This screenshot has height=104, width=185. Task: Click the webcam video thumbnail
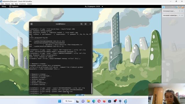[x=166, y=94]
